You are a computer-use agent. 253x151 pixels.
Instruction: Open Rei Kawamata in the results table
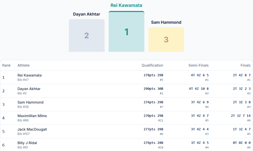[x=30, y=75]
